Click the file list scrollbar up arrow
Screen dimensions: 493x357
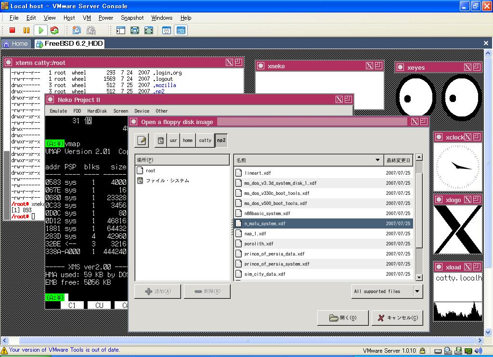(419, 157)
